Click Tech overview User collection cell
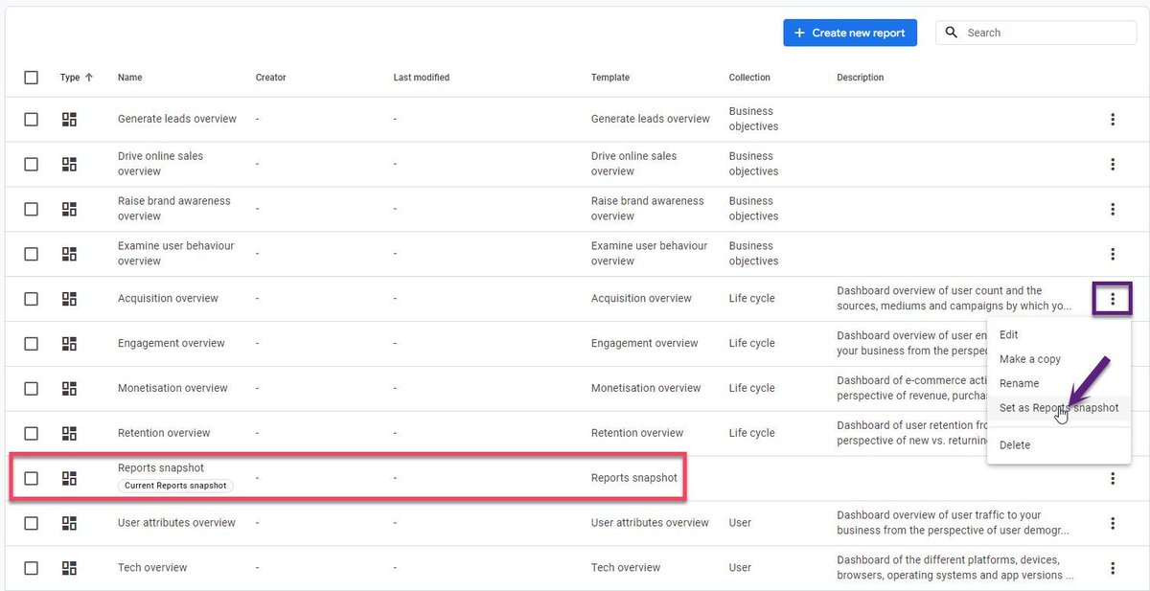The height and width of the screenshot is (591, 1150). 740,568
